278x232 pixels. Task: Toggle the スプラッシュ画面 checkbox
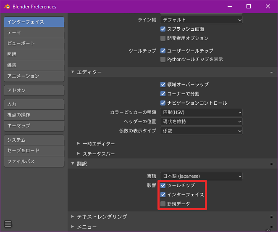coord(163,29)
